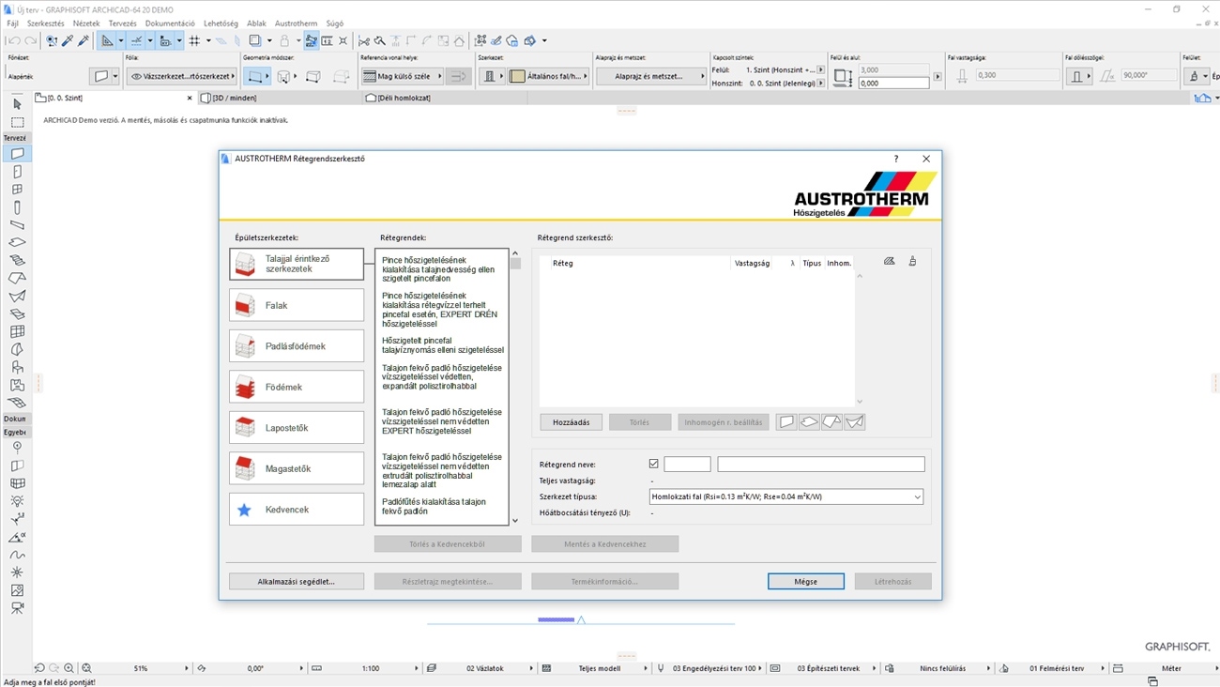Viewport: 1220px width, 687px height.
Task: Click the Undo arrow in toolbar
Action: [13, 41]
